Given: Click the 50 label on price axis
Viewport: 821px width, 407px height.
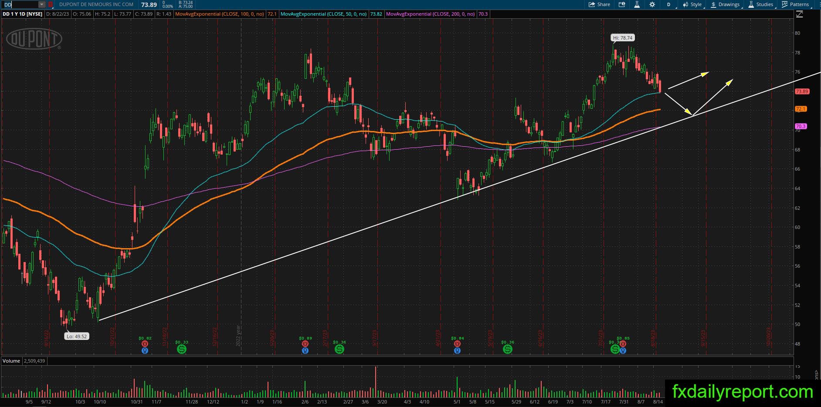Looking at the screenshot, I should (797, 324).
